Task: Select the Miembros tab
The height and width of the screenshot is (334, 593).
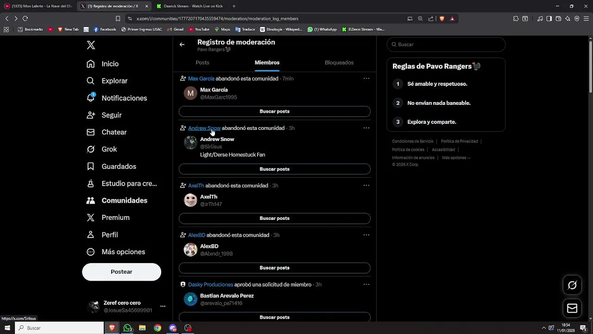Action: click(x=267, y=63)
